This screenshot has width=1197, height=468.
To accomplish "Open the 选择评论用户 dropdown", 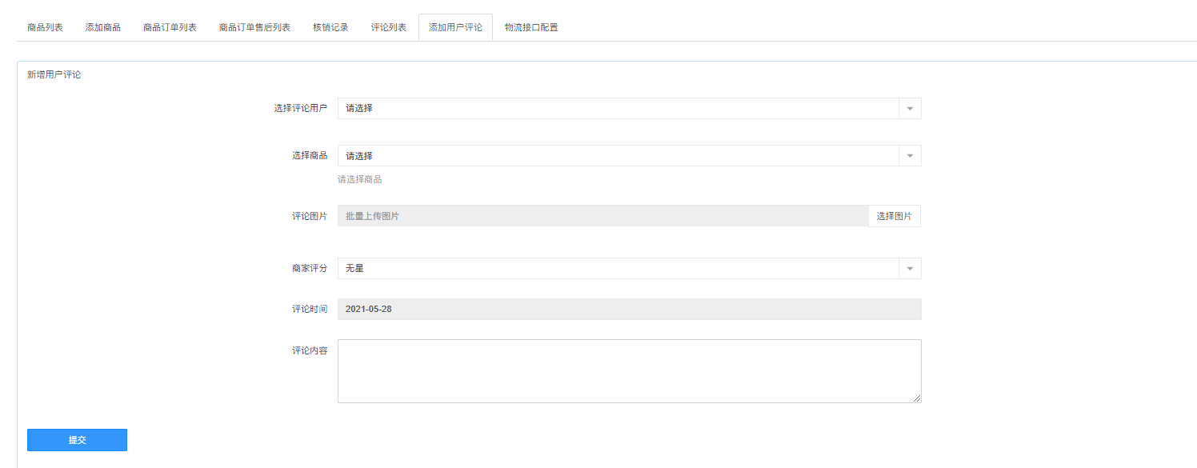I will click(x=629, y=108).
